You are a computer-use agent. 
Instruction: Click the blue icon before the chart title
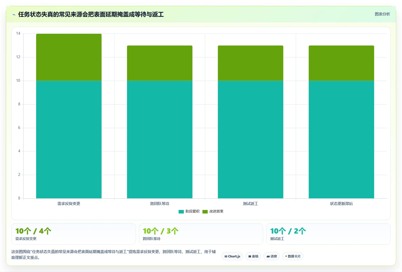click(x=14, y=15)
